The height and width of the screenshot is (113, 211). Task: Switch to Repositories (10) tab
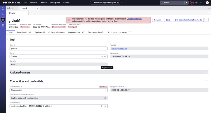(24, 32)
